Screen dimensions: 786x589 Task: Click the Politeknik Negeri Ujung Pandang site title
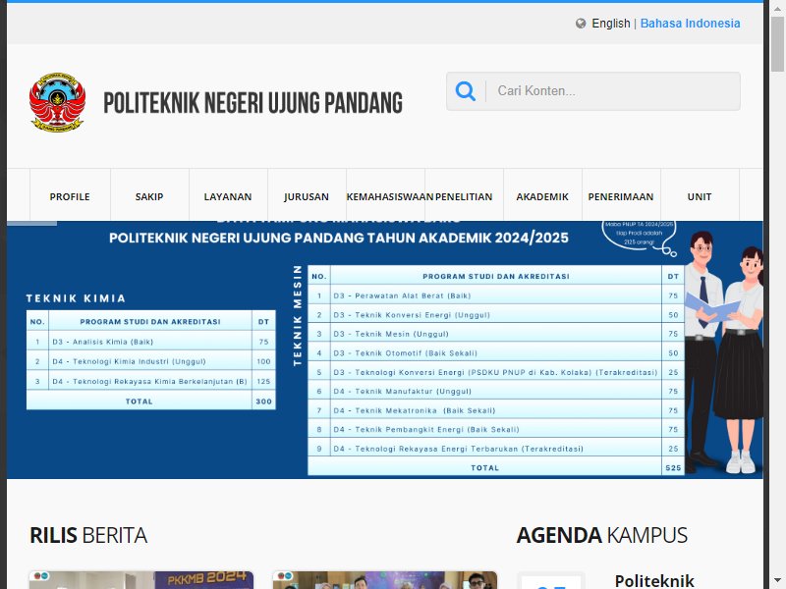click(253, 103)
